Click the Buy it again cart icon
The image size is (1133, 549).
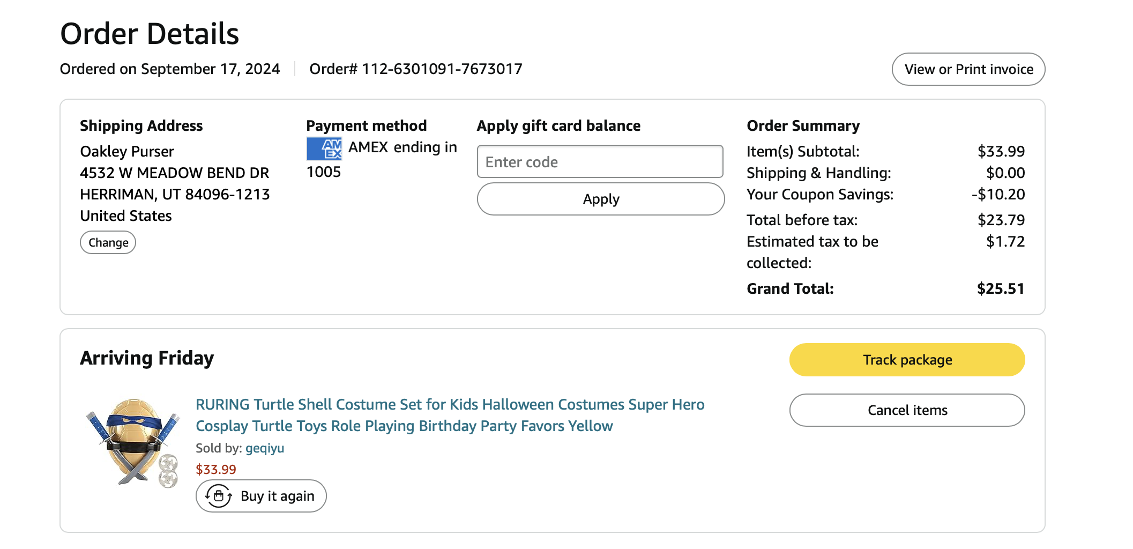tap(219, 496)
